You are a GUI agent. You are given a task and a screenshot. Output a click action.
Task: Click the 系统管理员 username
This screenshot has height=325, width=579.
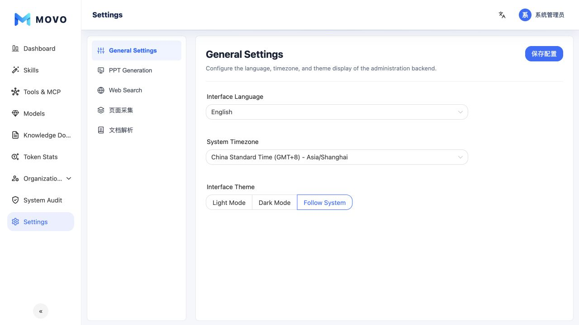[550, 15]
